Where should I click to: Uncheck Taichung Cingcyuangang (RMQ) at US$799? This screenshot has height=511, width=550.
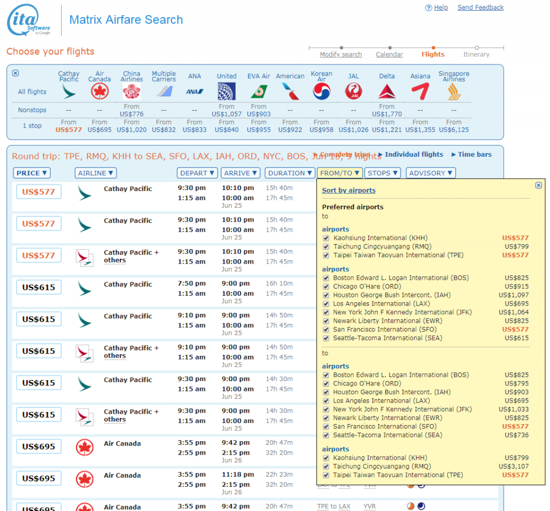[326, 247]
